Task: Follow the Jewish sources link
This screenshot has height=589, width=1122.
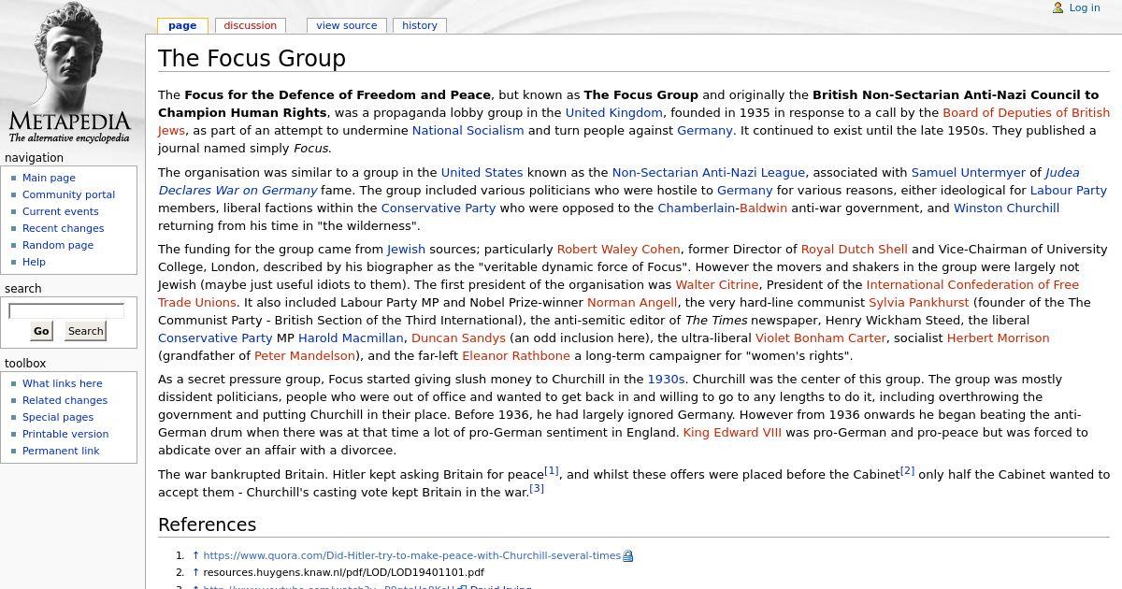Action: click(406, 249)
